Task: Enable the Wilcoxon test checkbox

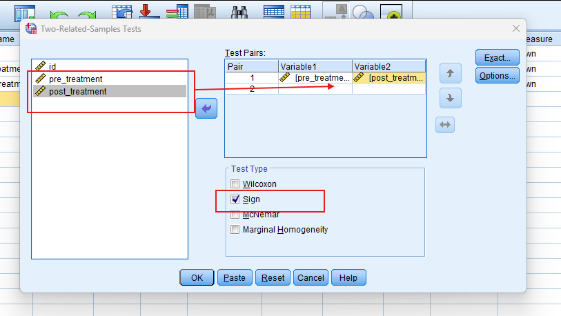Action: (235, 184)
